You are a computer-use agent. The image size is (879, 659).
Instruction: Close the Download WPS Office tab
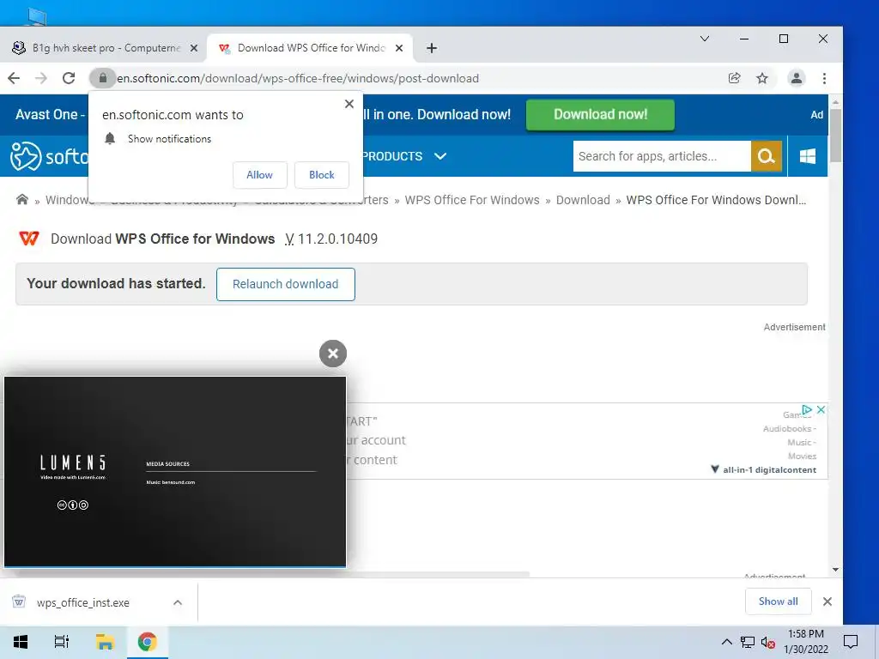399,48
